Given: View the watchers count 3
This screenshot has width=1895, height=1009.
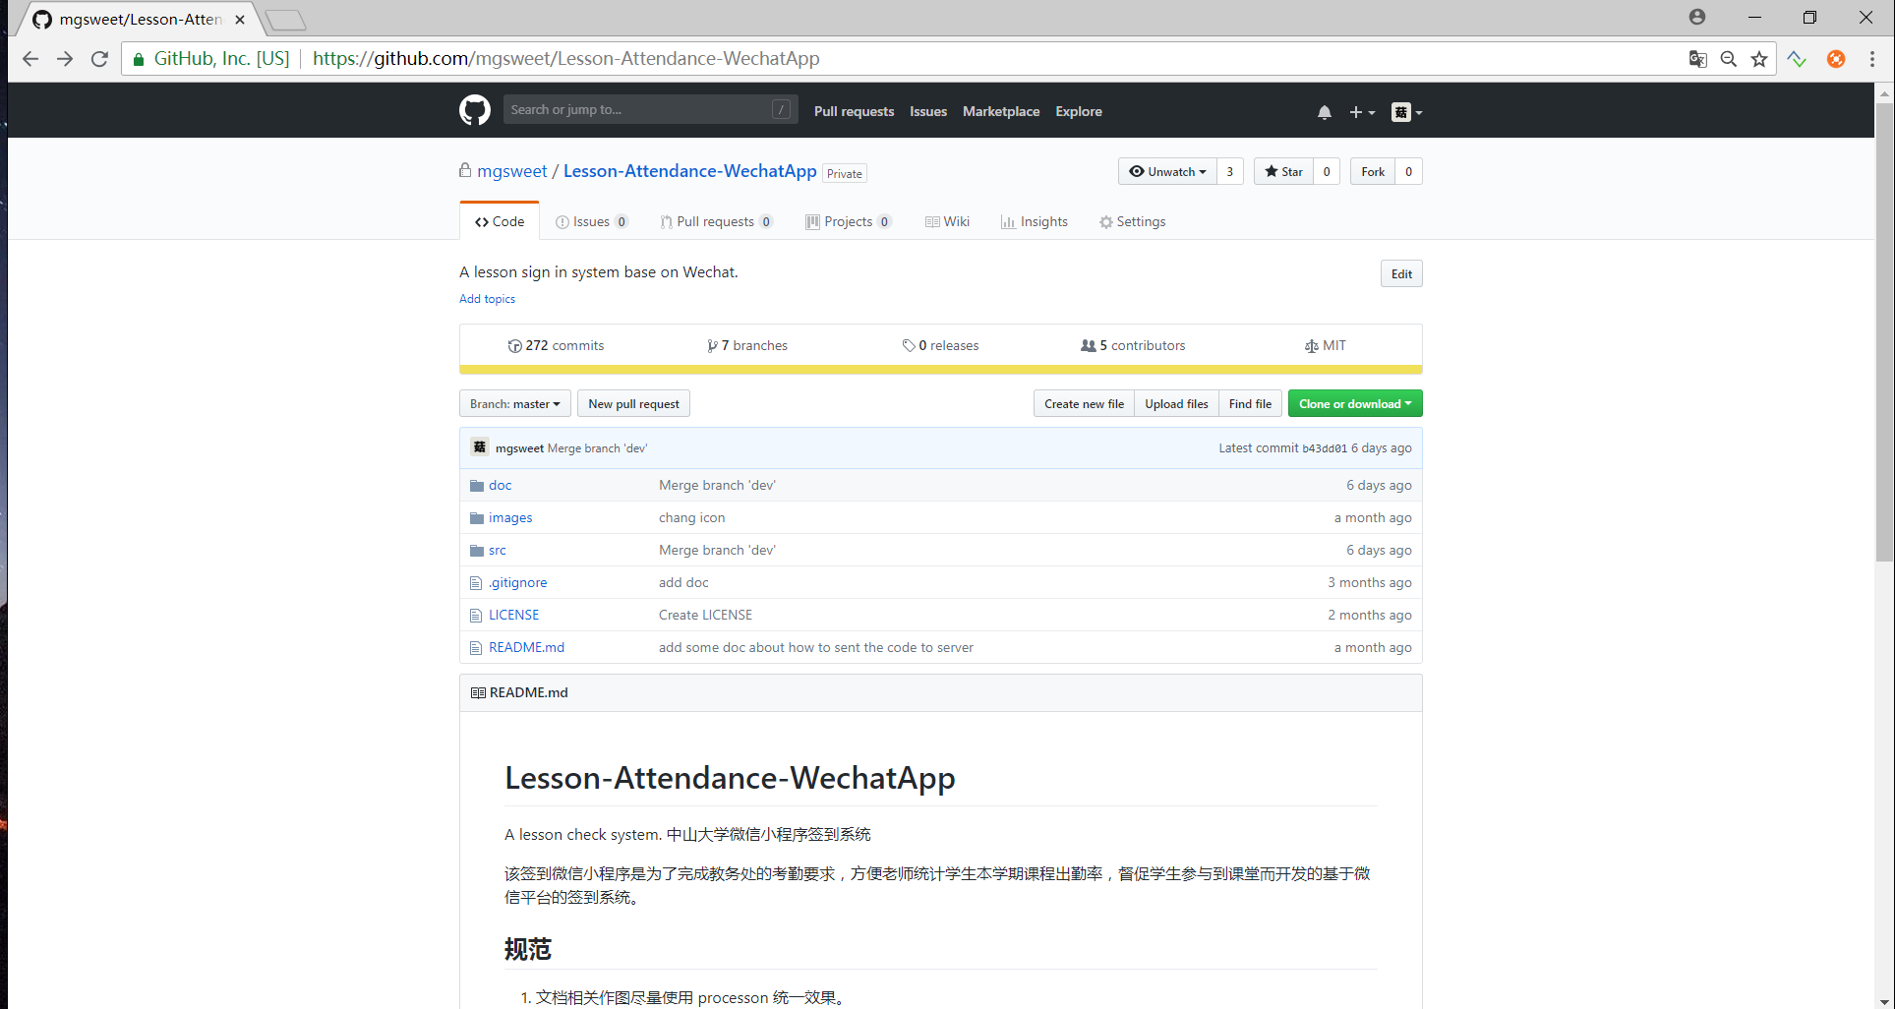Looking at the screenshot, I should [x=1229, y=171].
